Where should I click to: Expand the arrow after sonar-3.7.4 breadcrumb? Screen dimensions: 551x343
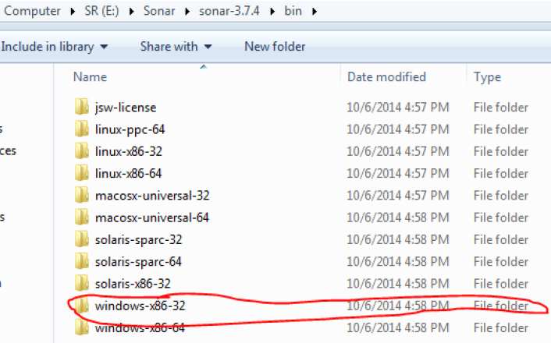click(x=272, y=12)
